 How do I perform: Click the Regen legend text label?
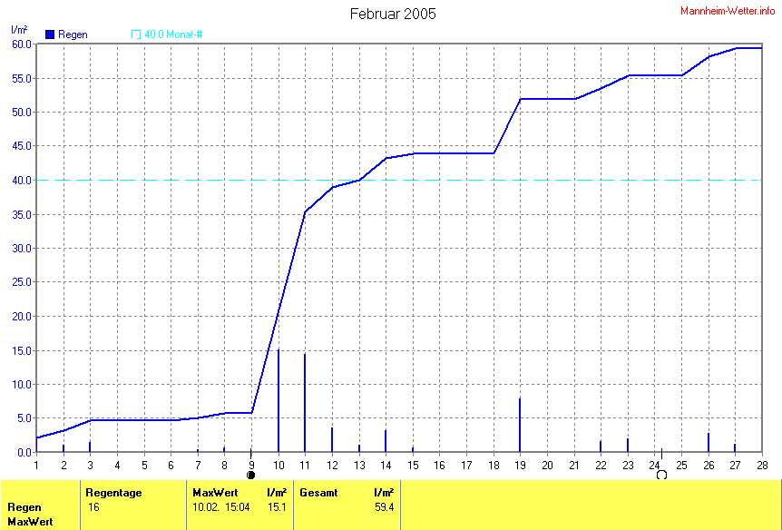[x=72, y=34]
